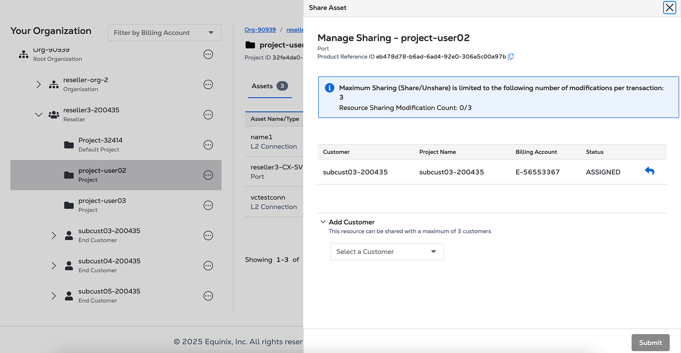This screenshot has width=681, height=353.
Task: Open the Org-90939 breadcrumb link
Action: click(x=260, y=29)
